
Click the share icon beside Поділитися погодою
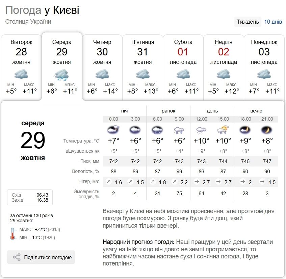[x=16, y=257]
